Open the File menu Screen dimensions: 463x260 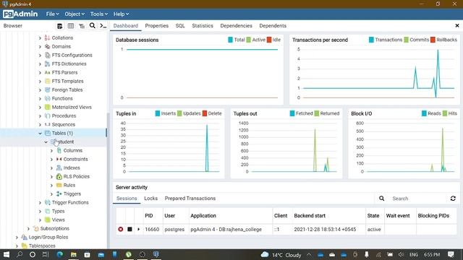(52, 14)
